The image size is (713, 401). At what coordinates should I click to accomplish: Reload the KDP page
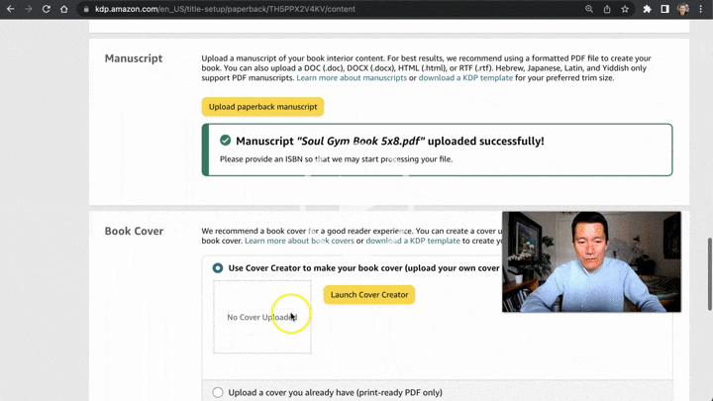(x=46, y=9)
